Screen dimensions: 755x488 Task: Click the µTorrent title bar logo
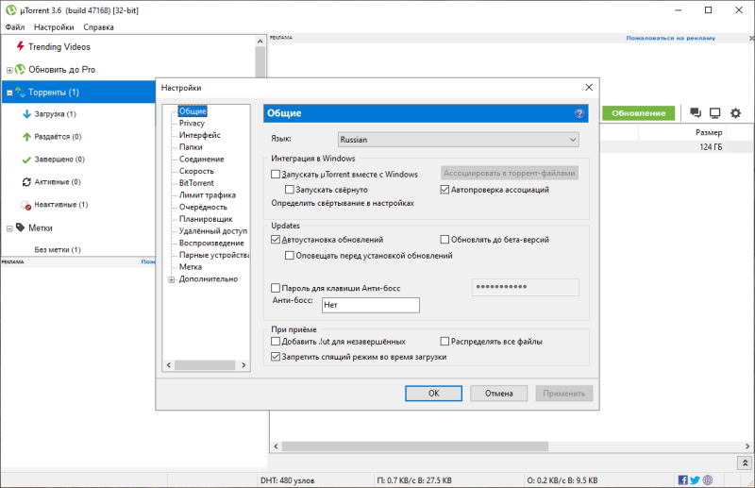pos(10,10)
